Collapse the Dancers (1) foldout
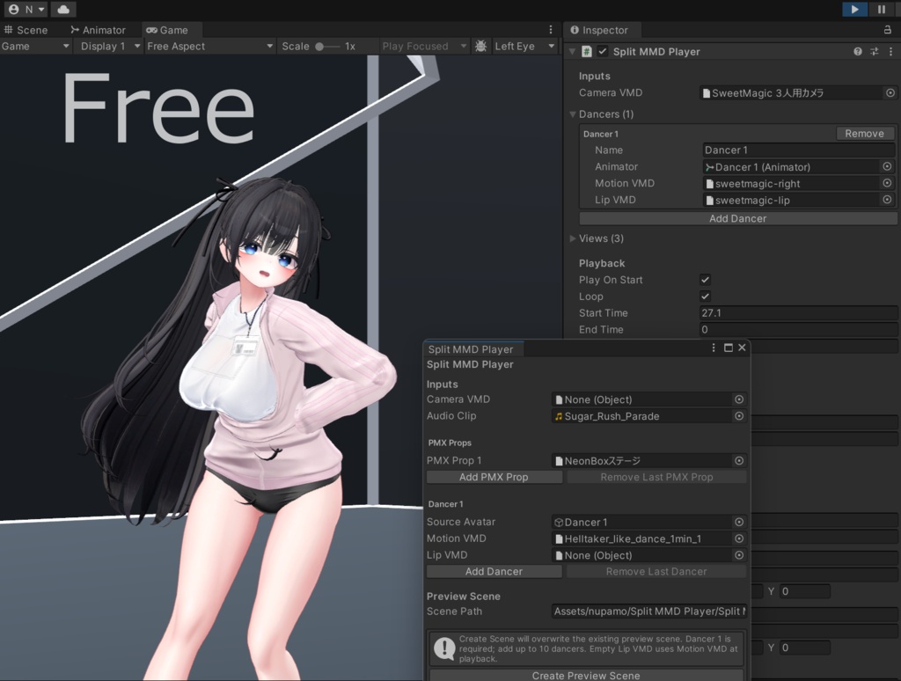The height and width of the screenshot is (681, 901). [x=573, y=114]
